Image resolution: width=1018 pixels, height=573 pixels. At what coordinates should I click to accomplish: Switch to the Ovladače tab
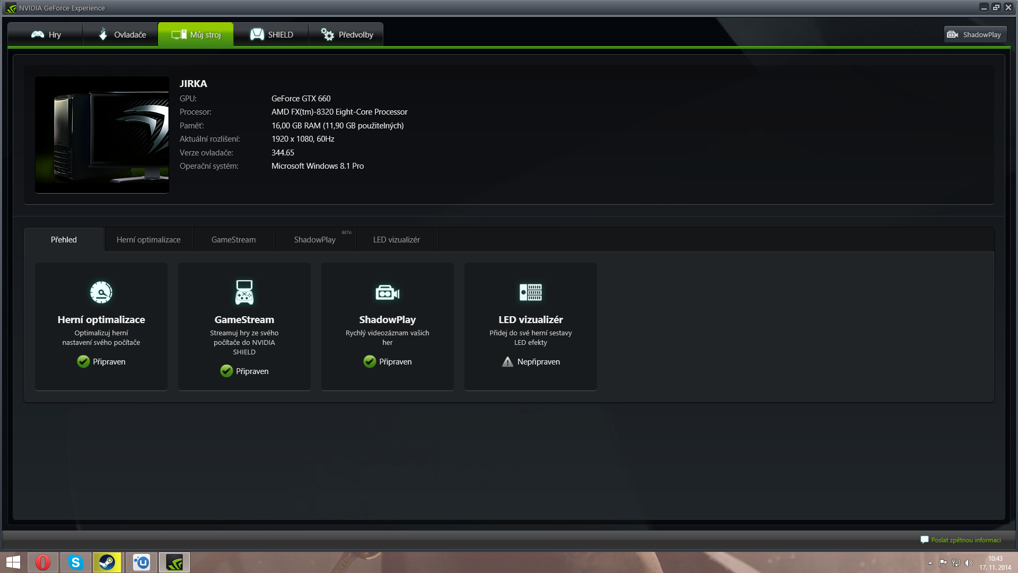pos(120,34)
